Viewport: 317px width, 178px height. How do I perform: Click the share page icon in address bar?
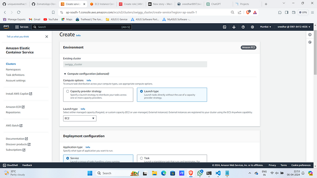(x=240, y=12)
